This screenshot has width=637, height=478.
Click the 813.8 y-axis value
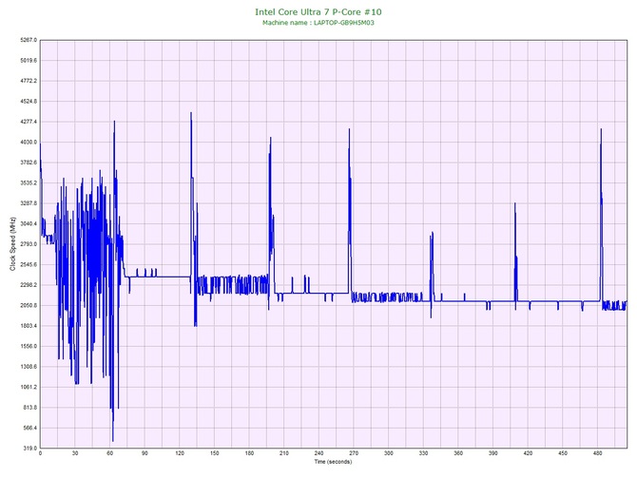(29, 408)
